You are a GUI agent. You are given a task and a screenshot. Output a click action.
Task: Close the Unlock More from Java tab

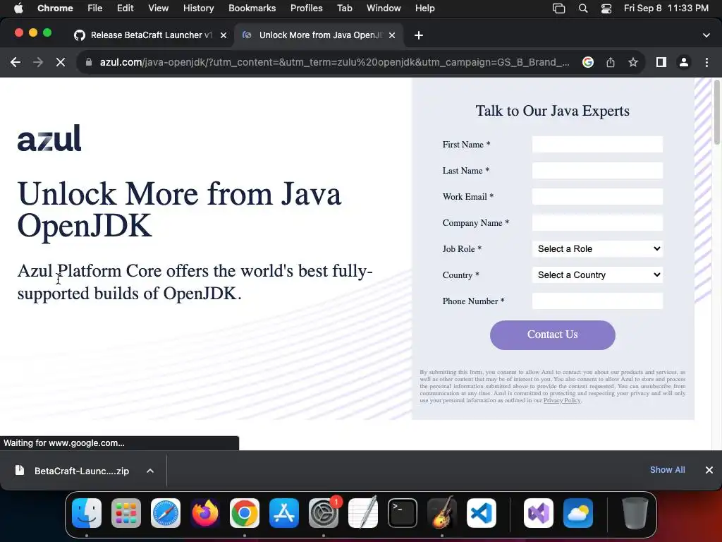tap(392, 35)
